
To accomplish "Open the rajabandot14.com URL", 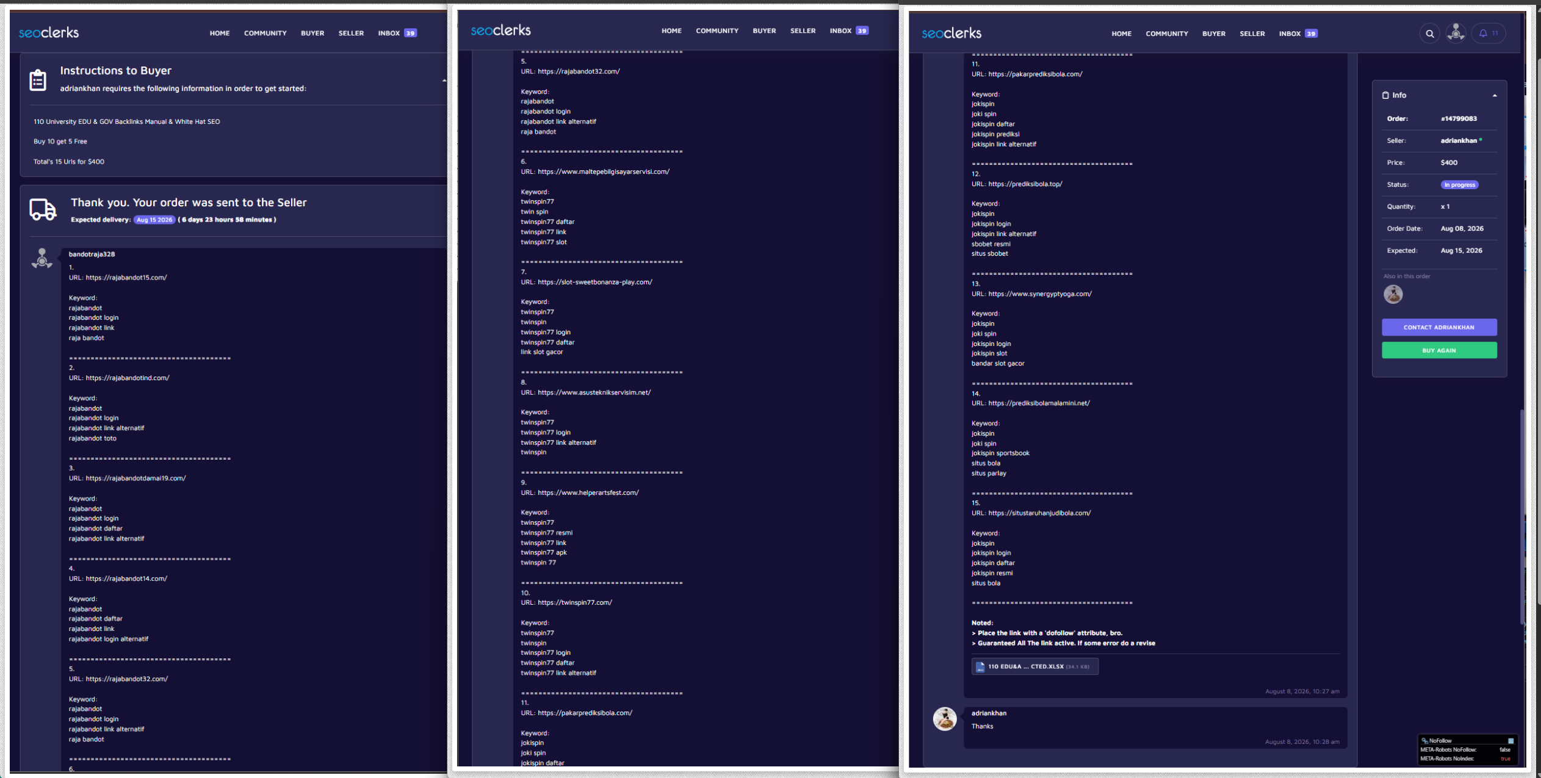I will coord(126,579).
